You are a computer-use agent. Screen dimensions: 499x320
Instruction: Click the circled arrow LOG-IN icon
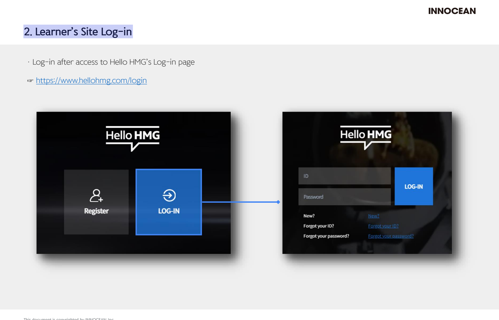pyautogui.click(x=169, y=196)
